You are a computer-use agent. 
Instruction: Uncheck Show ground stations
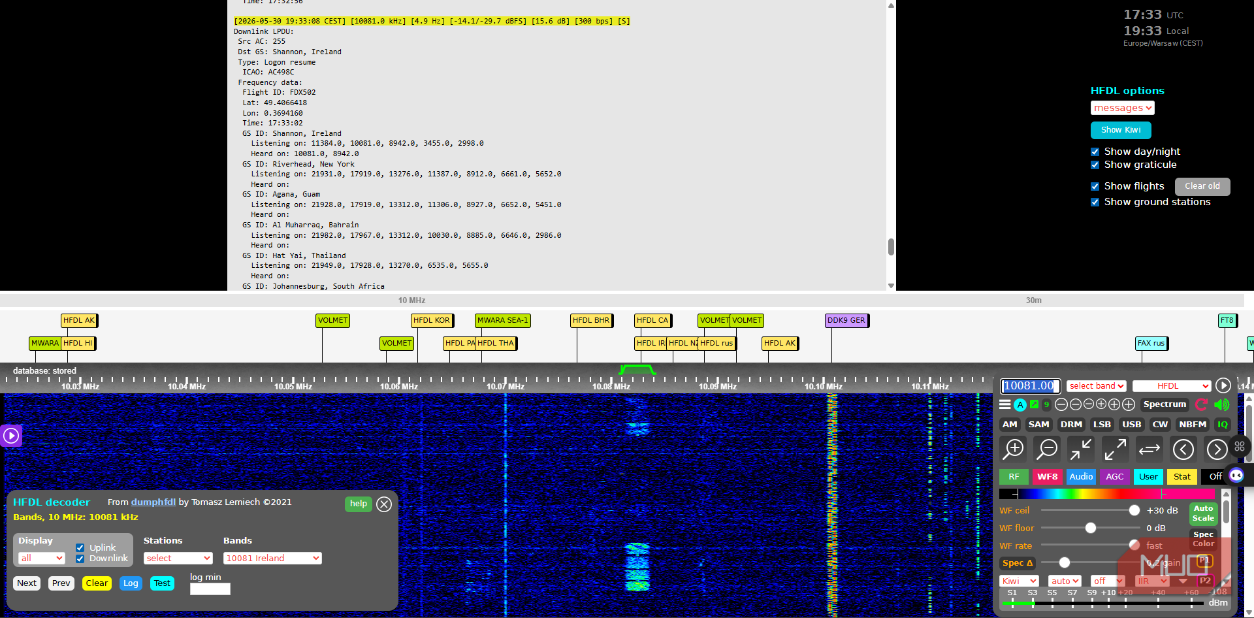(x=1095, y=202)
